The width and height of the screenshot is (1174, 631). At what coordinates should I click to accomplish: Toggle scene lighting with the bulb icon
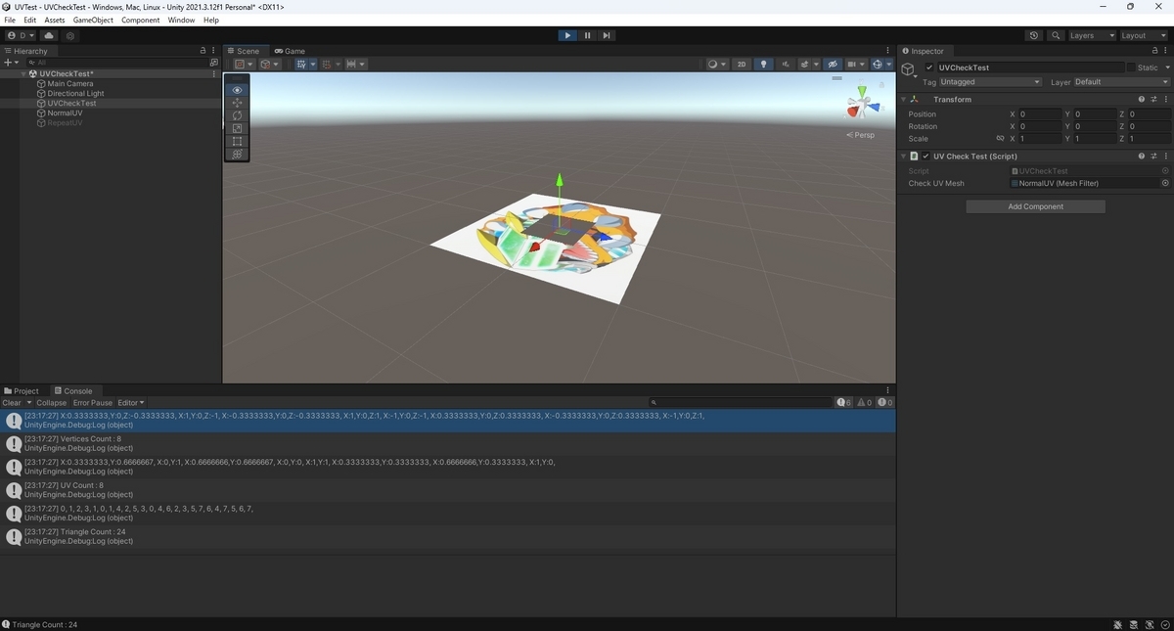pos(763,64)
